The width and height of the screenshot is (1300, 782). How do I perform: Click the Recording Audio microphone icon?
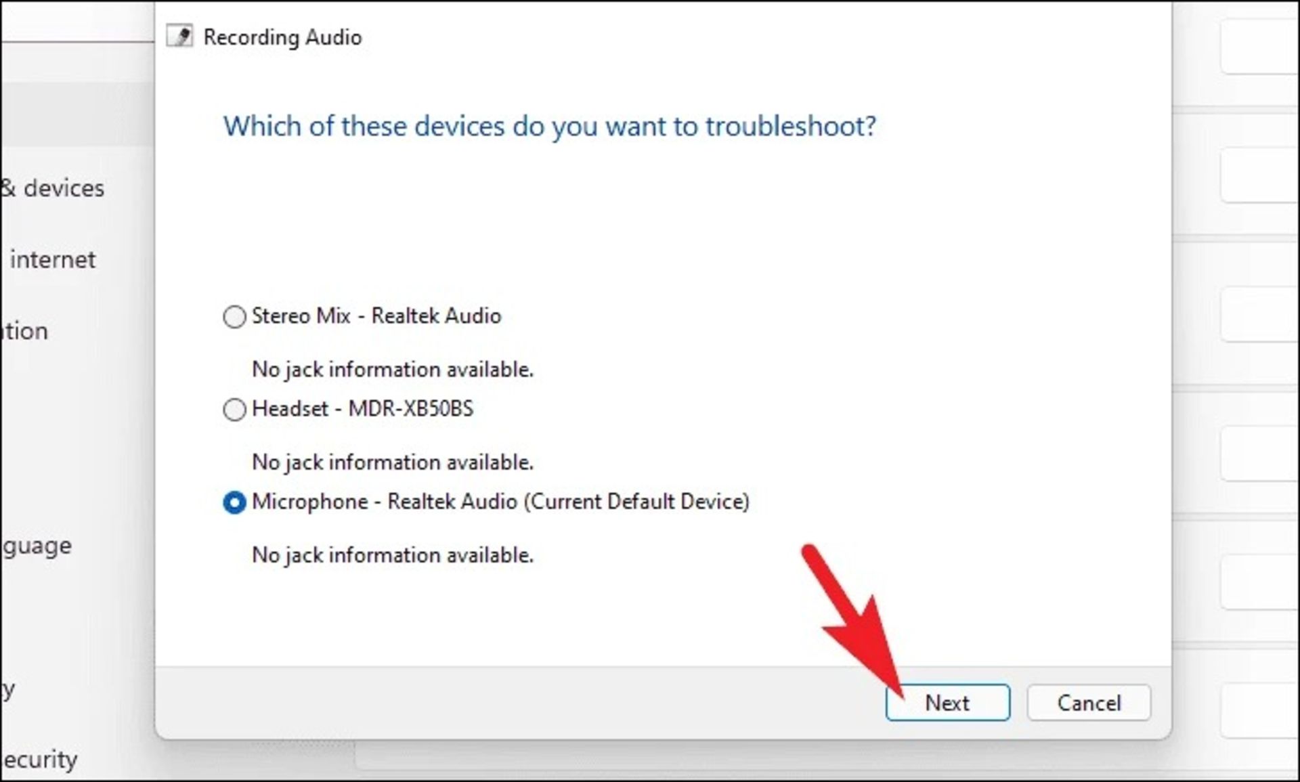pos(180,37)
